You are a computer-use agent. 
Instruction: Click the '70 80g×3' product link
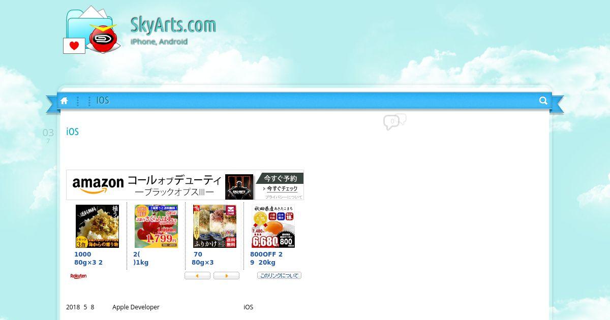203,259
